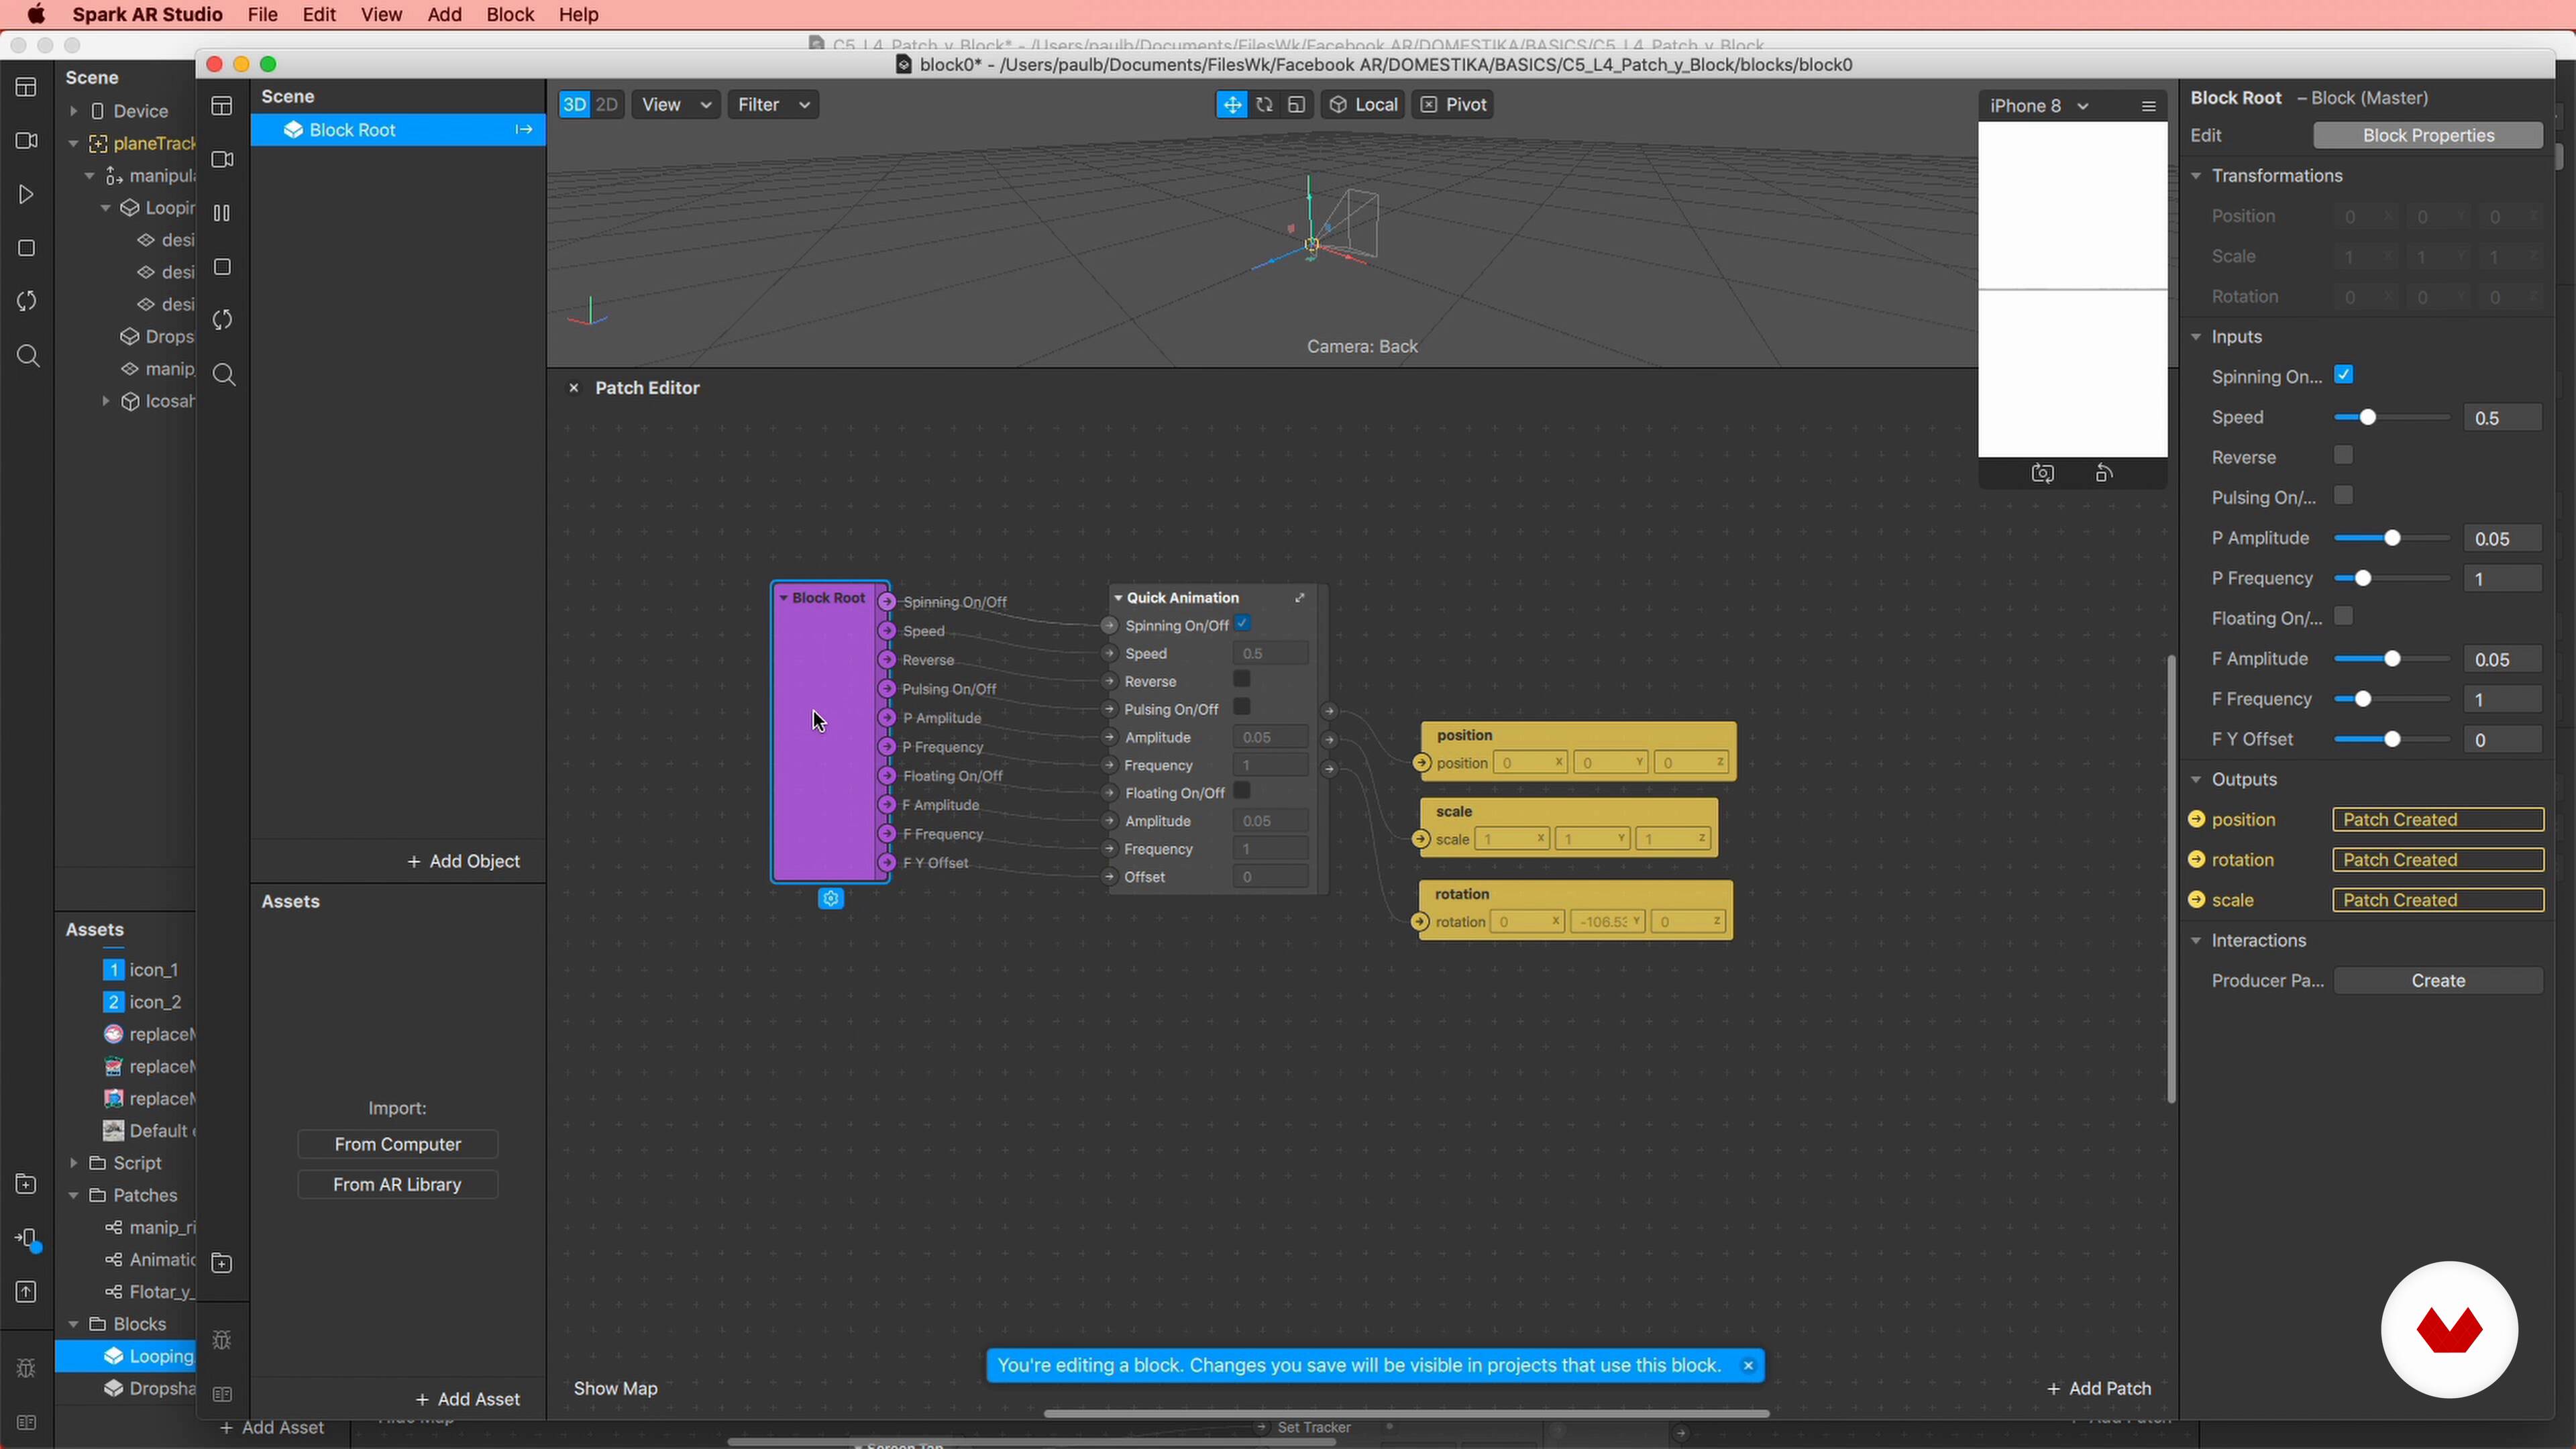2576x1449 pixels.
Task: Open search in main window left sidebar
Action: [x=28, y=356]
